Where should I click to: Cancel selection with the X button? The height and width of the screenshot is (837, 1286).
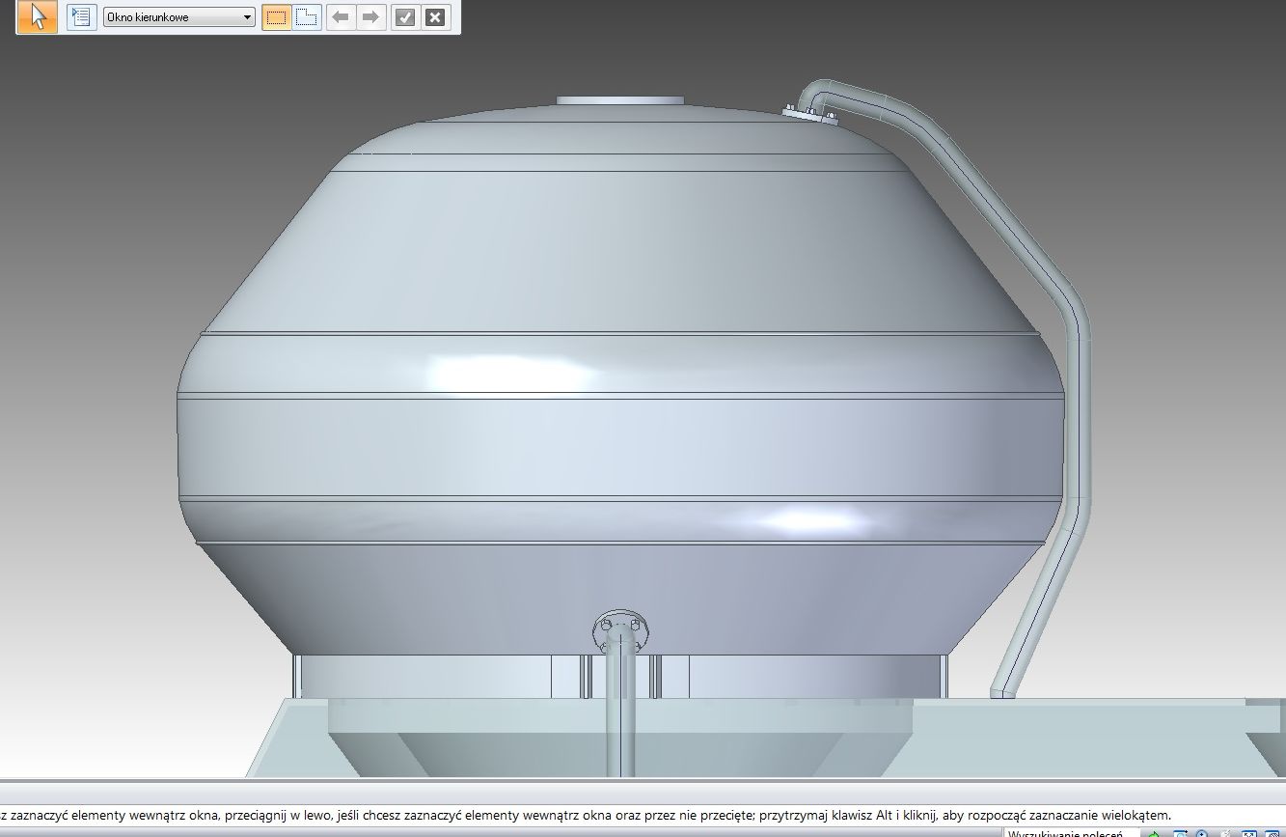(435, 17)
